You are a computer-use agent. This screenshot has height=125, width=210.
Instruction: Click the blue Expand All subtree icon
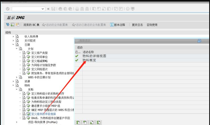8,25
